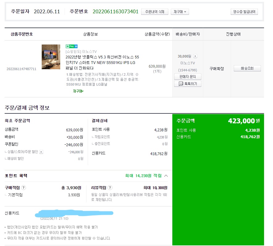
Task: Click the product option details text starting 1.배송방법
Action: coord(103,79)
